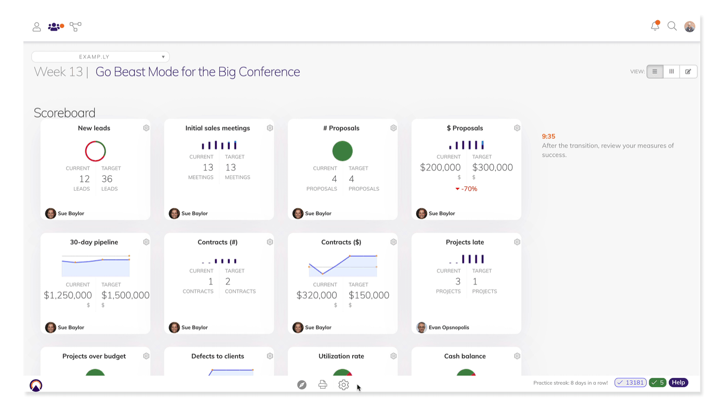Click $1,250,000 current value on 30-day pipeline
The width and height of the screenshot is (724, 406).
click(68, 295)
